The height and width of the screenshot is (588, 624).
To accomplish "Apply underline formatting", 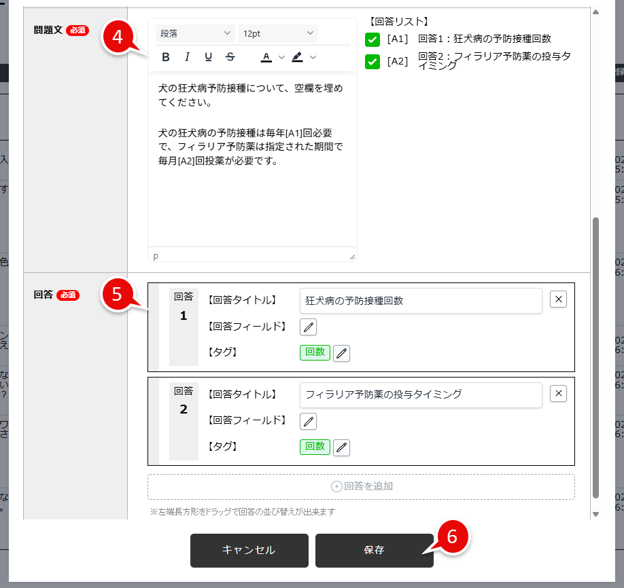I will [x=209, y=57].
